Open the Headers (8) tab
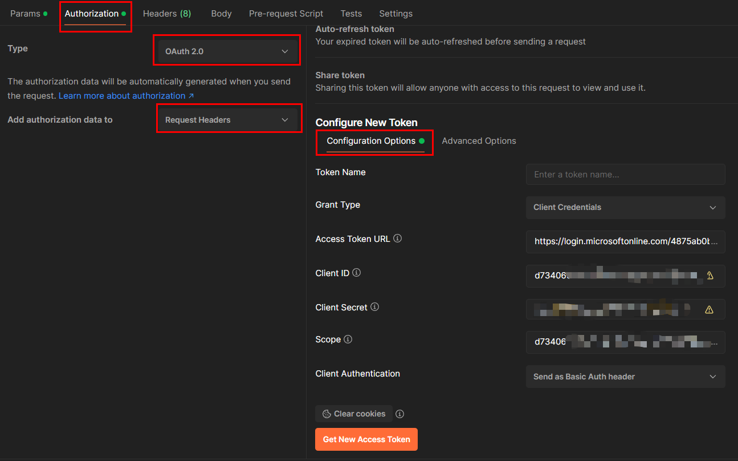Screen dimensions: 738x461 pos(167,13)
